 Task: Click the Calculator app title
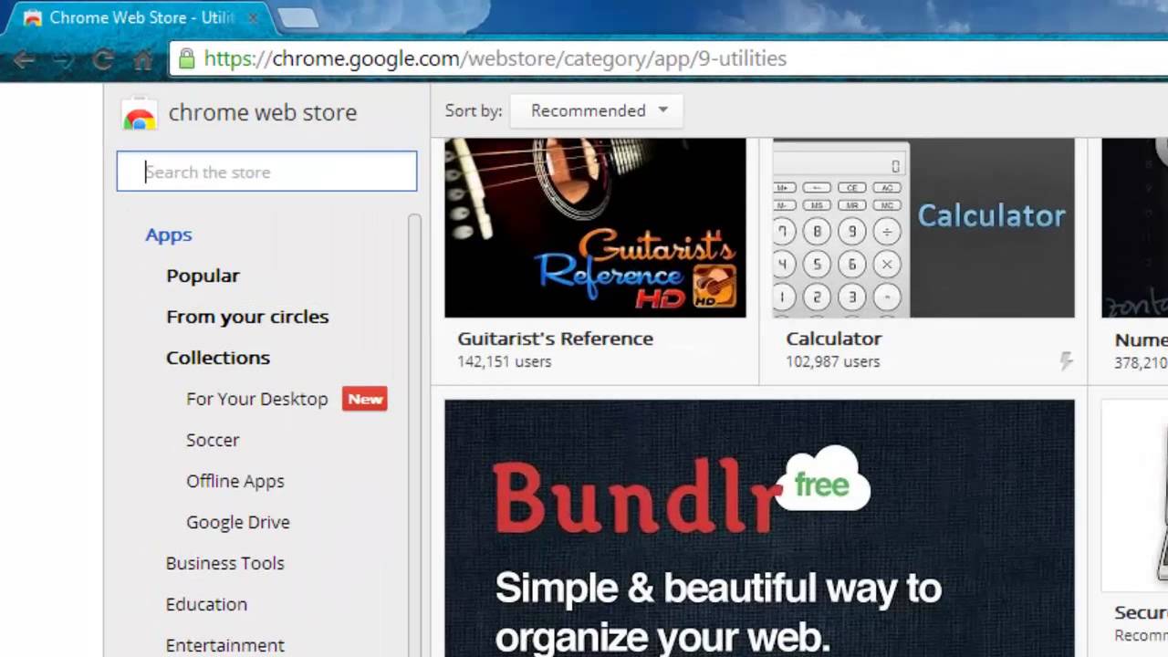tap(834, 339)
